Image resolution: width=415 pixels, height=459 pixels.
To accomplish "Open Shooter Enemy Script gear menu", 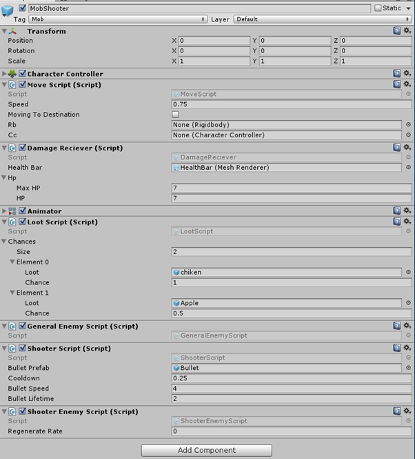I will click(407, 411).
